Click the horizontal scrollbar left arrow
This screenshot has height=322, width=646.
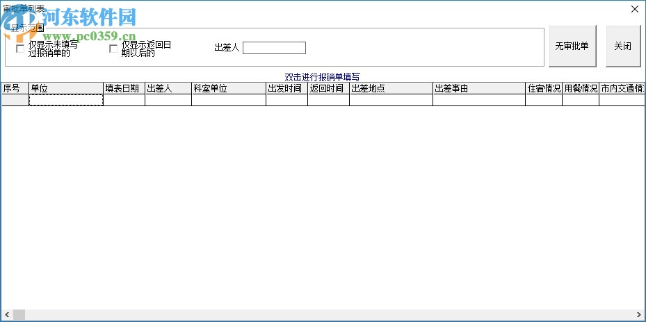coord(7,315)
